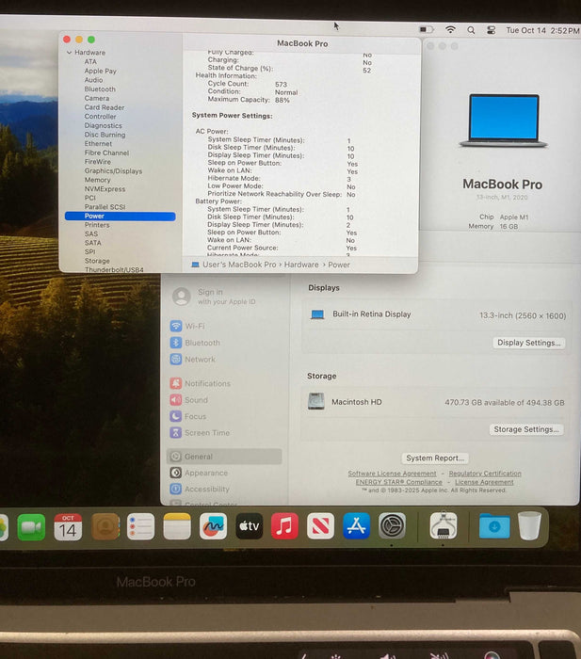
Task: Open the Calendar app showing 14
Action: pos(68,526)
